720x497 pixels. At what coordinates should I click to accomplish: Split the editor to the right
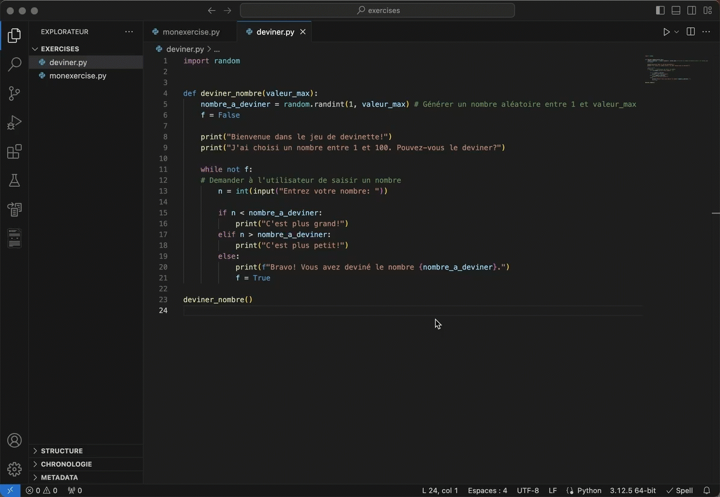coord(690,31)
